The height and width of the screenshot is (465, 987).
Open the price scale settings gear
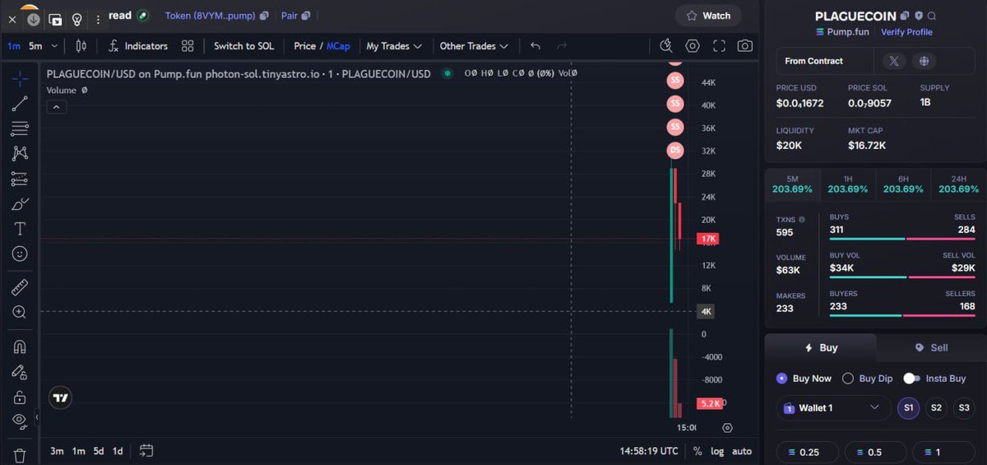(727, 428)
